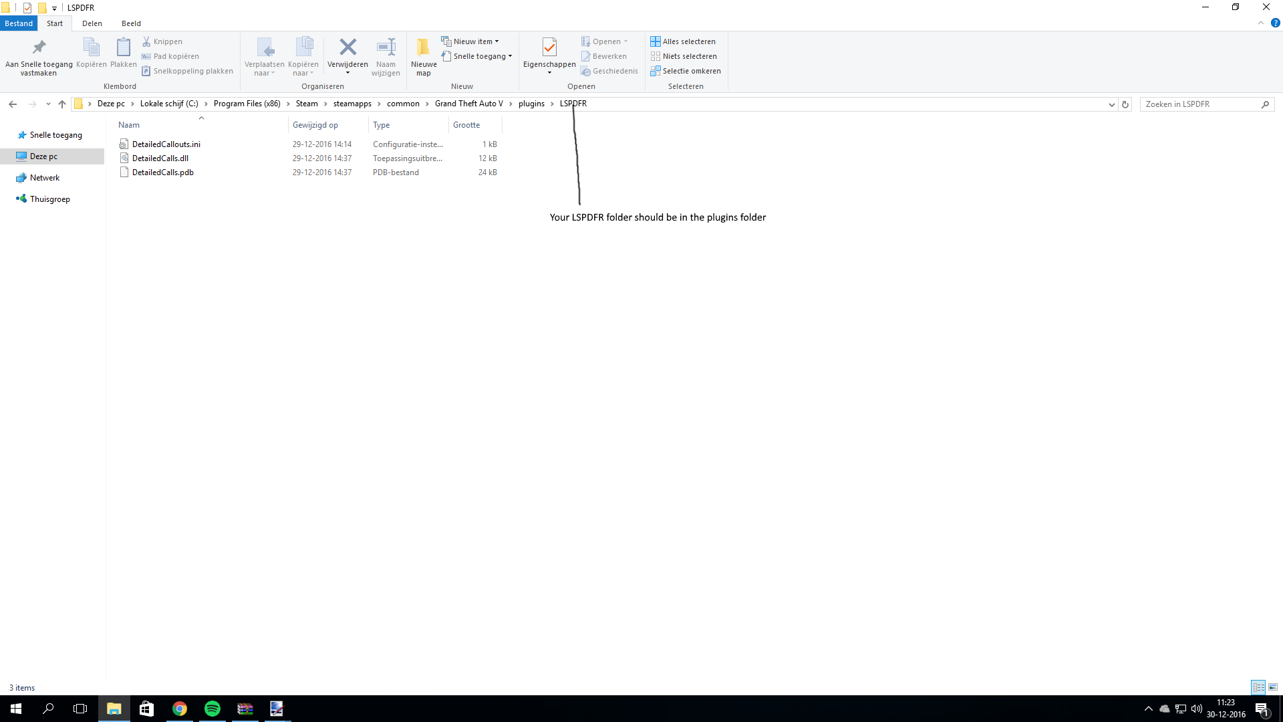Open the Bestand menu tab

coord(19,23)
